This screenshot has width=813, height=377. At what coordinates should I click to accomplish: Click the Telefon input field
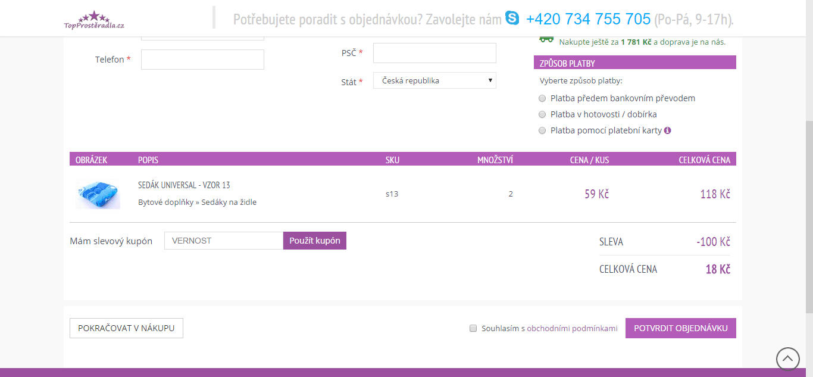click(x=202, y=60)
